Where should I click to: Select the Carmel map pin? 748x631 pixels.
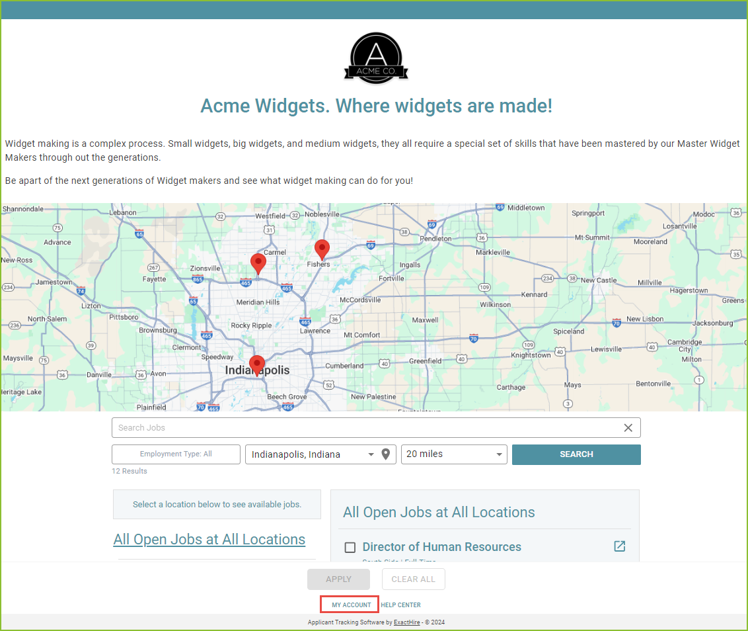pyautogui.click(x=258, y=264)
